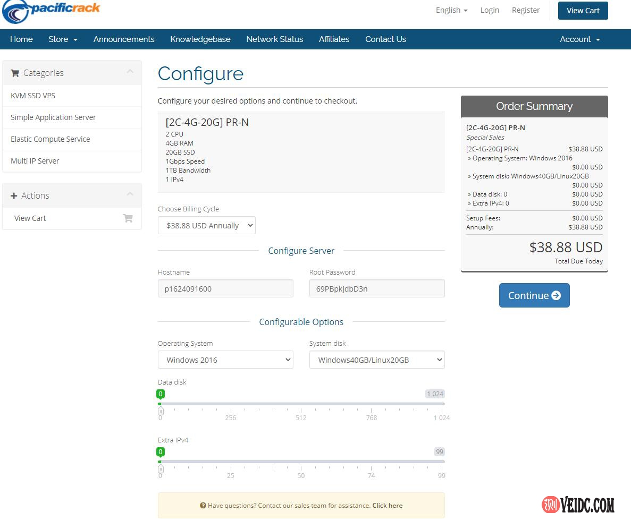Collapse the Actions panel chevron
Screen dimensions: 631x529
click(x=130, y=195)
